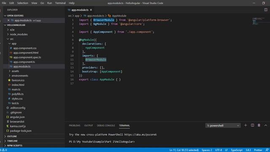The width and height of the screenshot is (270, 152).
Task: Change indentation via Spaces: 2
Action: [x=207, y=150]
